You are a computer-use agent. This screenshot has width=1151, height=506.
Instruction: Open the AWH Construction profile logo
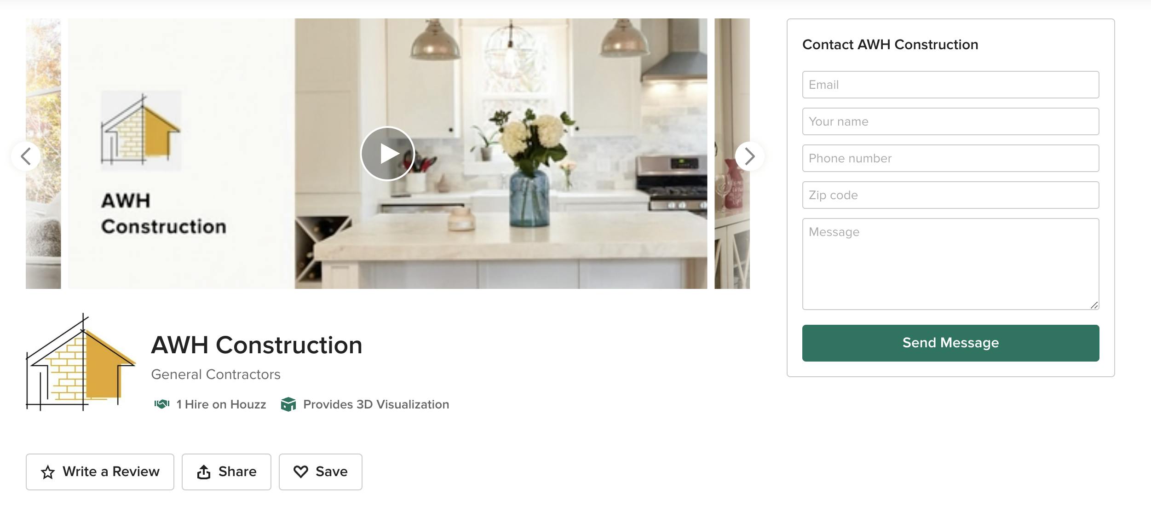[x=81, y=362]
